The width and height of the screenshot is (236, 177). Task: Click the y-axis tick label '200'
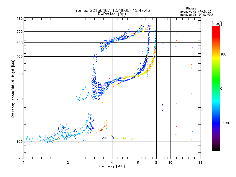[x=19, y=99]
